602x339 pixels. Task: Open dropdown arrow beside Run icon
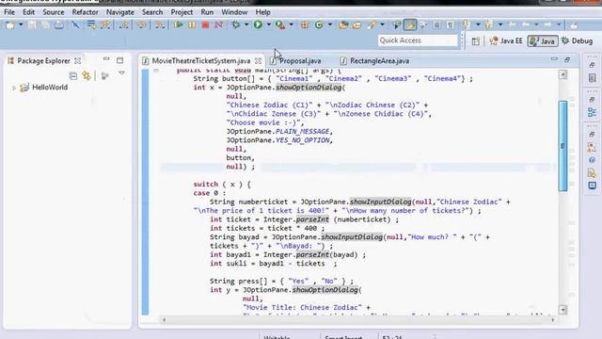(x=269, y=25)
